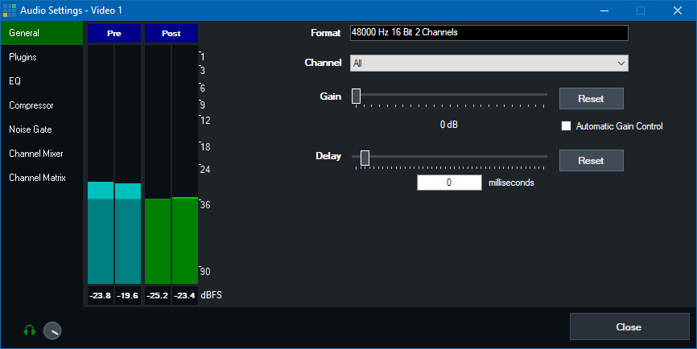Viewport: 697px width, 349px height.
Task: Toggle the Pre meter button
Action: 113,33
